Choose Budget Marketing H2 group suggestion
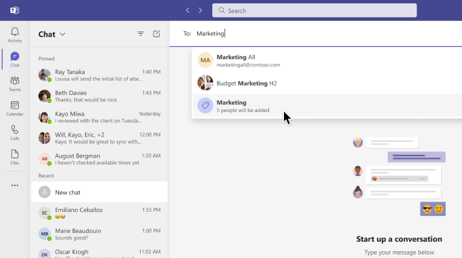Screen dimensions: 462x258 (327, 83)
